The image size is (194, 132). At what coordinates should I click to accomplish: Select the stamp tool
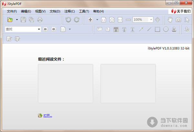point(174,29)
